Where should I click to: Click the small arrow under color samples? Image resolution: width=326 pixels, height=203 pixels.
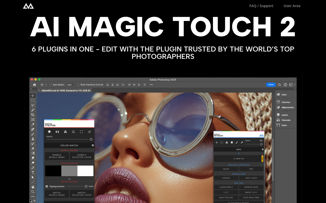tap(69, 179)
